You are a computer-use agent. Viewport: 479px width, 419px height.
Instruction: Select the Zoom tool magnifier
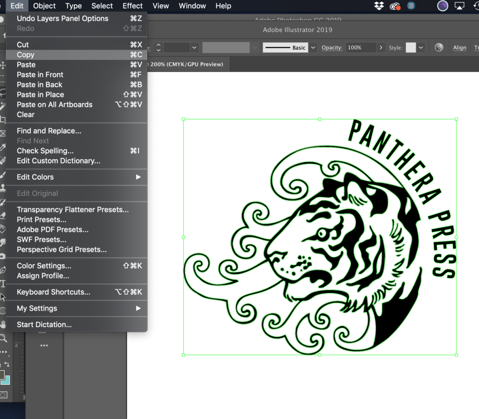(x=3, y=338)
